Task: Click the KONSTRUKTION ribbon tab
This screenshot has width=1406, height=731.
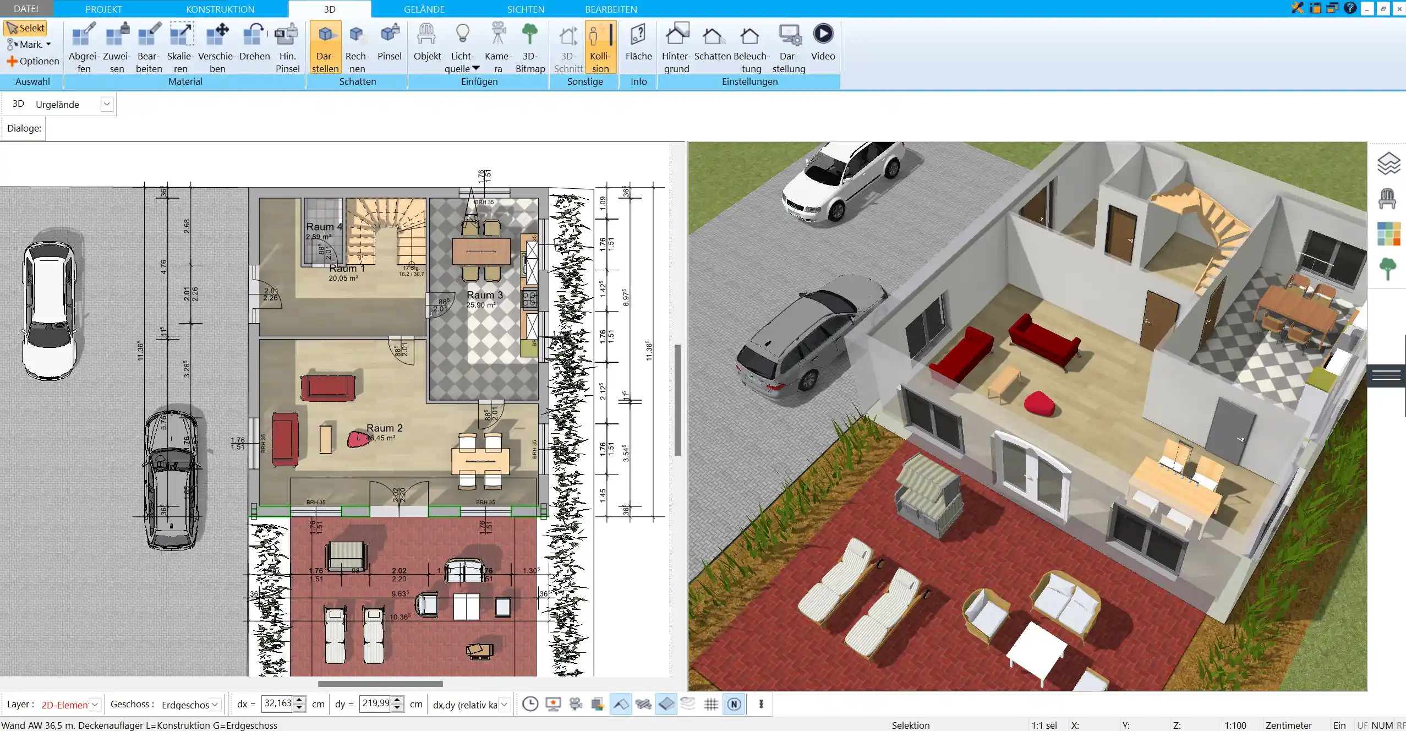Action: click(220, 9)
